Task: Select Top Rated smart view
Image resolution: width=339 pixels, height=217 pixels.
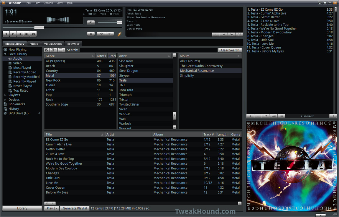Action: coord(21,90)
